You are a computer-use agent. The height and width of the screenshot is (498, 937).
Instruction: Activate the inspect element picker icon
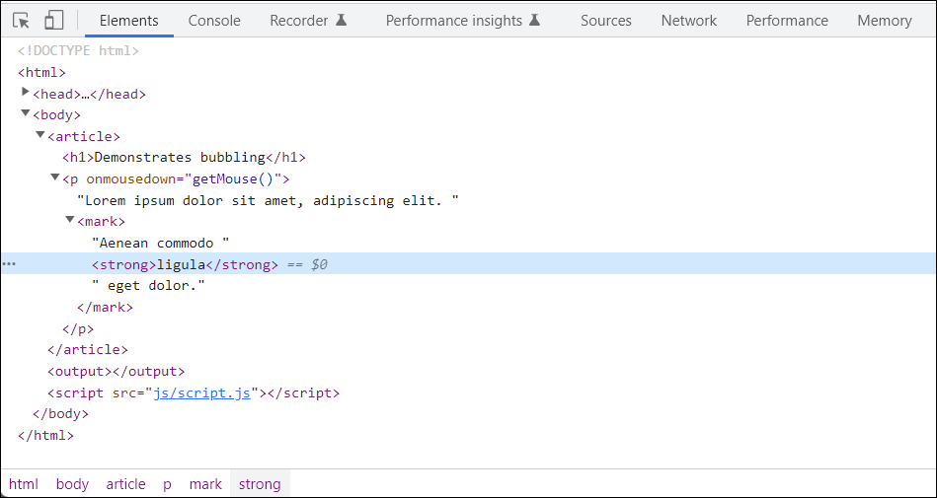pyautogui.click(x=21, y=21)
